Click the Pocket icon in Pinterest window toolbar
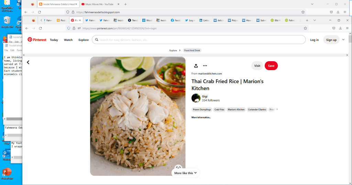 (334, 28)
